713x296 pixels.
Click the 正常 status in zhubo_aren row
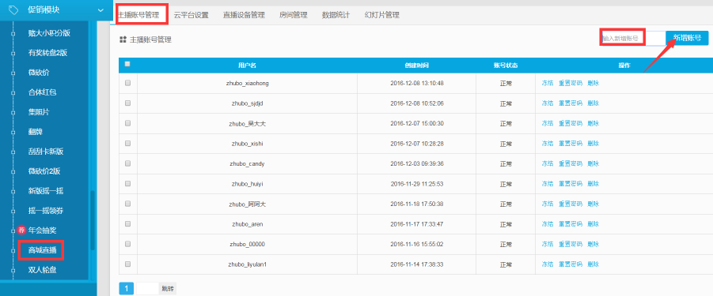tap(506, 224)
